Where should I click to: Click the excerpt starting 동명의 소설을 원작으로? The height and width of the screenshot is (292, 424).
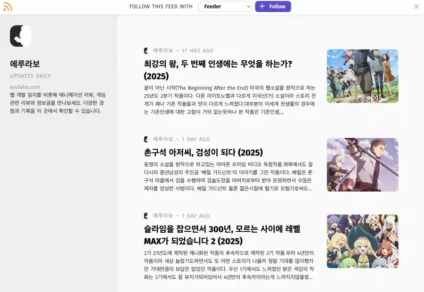click(228, 176)
